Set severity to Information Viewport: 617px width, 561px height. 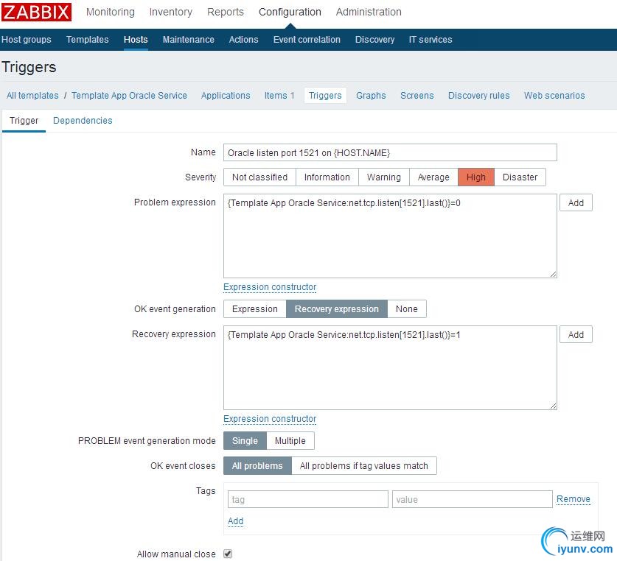[327, 177]
